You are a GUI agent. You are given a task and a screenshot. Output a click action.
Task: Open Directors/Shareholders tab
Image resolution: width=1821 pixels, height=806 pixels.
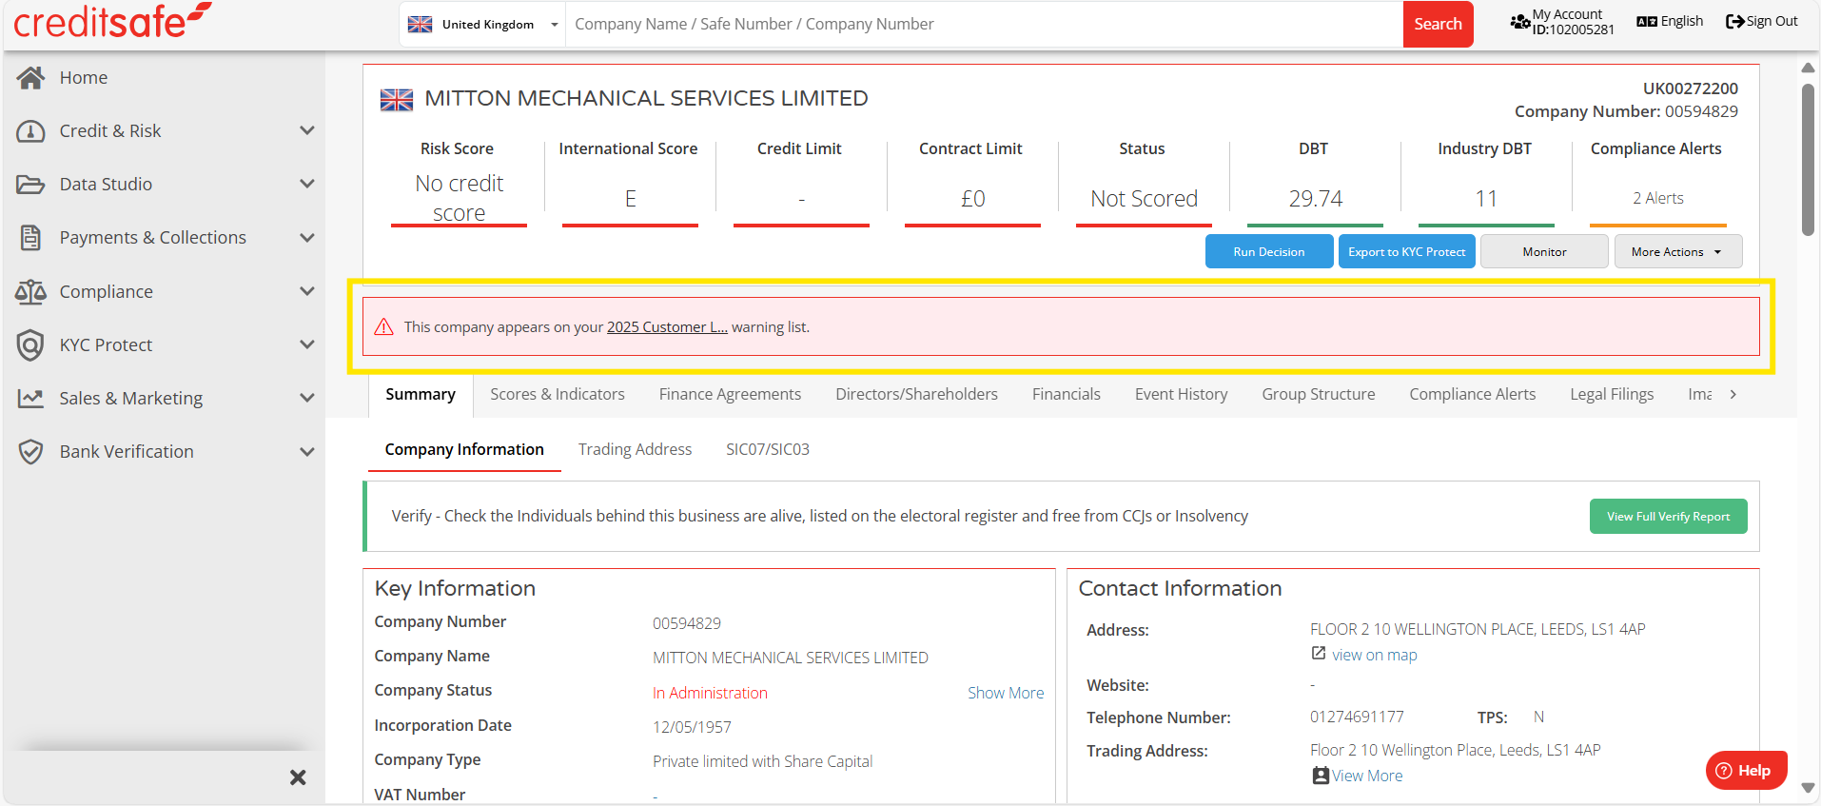click(916, 394)
